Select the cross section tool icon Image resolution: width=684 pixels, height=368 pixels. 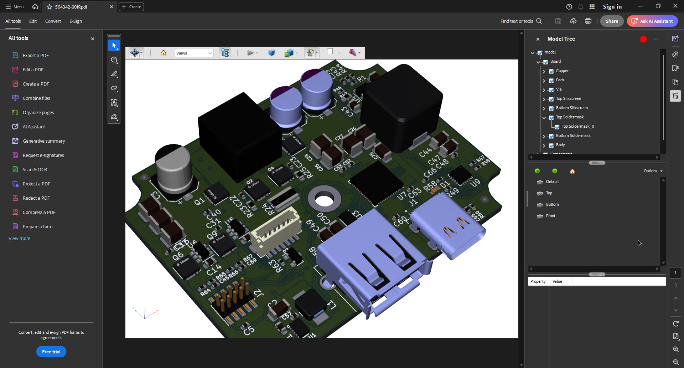(x=352, y=53)
